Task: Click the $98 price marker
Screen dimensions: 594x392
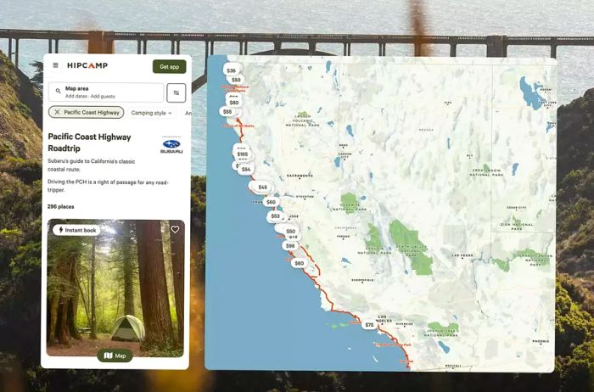Action: coord(290,246)
